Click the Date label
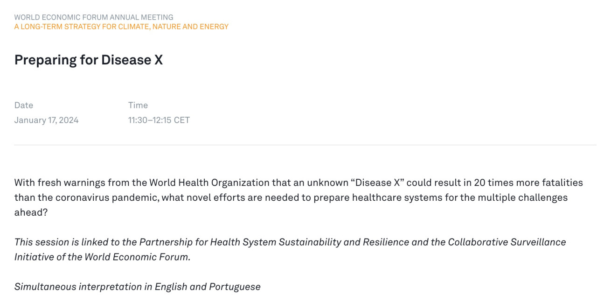The height and width of the screenshot is (303, 597). pos(24,105)
